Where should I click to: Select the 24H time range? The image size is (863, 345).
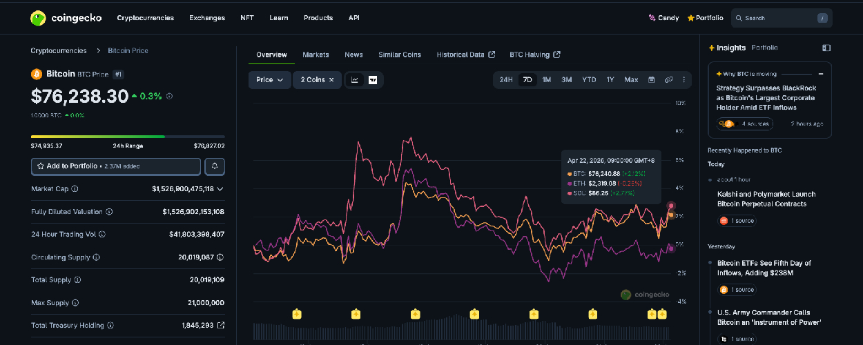tap(506, 80)
